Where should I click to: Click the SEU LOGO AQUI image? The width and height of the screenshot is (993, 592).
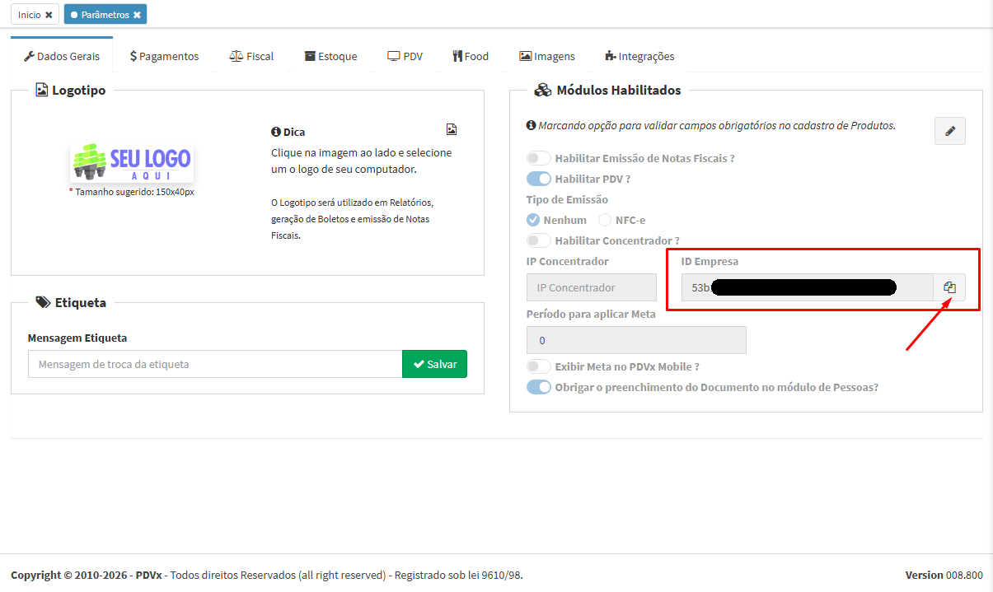132,162
